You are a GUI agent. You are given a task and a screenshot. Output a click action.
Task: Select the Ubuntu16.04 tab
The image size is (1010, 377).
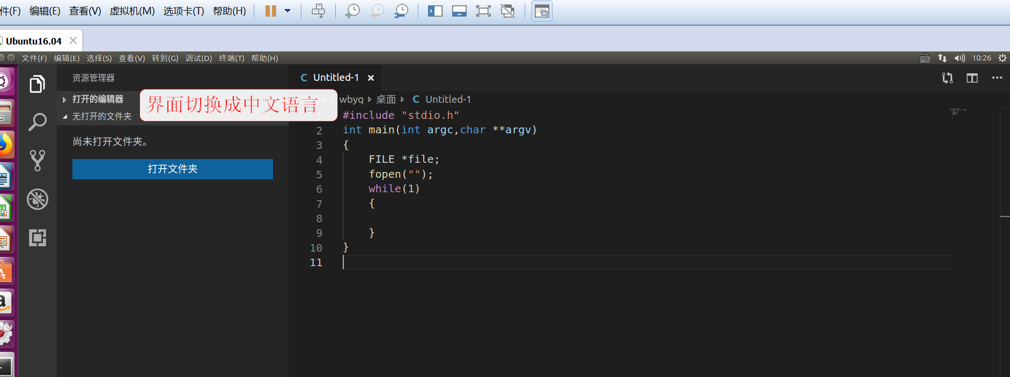(x=34, y=41)
